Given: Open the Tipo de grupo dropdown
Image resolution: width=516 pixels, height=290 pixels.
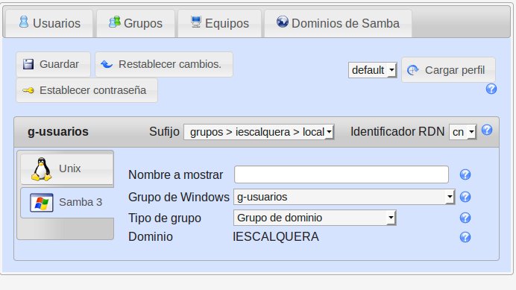Looking at the screenshot, I should [x=315, y=218].
